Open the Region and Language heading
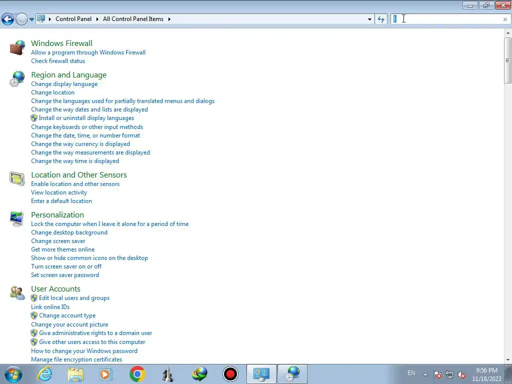 coord(69,75)
